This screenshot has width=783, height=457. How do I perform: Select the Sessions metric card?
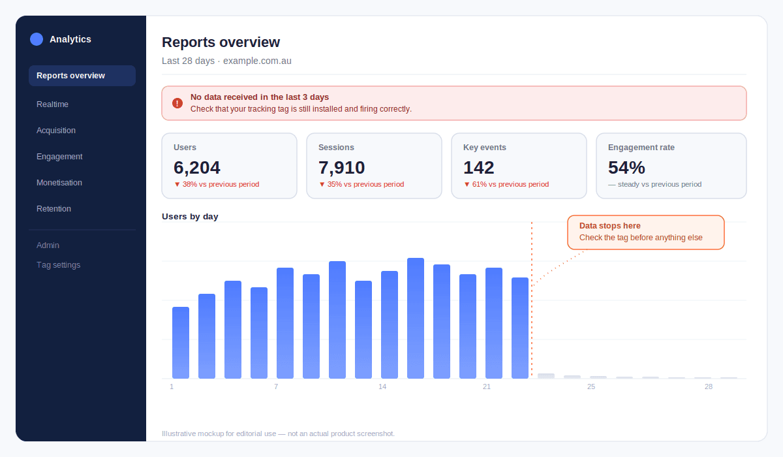[x=374, y=166]
